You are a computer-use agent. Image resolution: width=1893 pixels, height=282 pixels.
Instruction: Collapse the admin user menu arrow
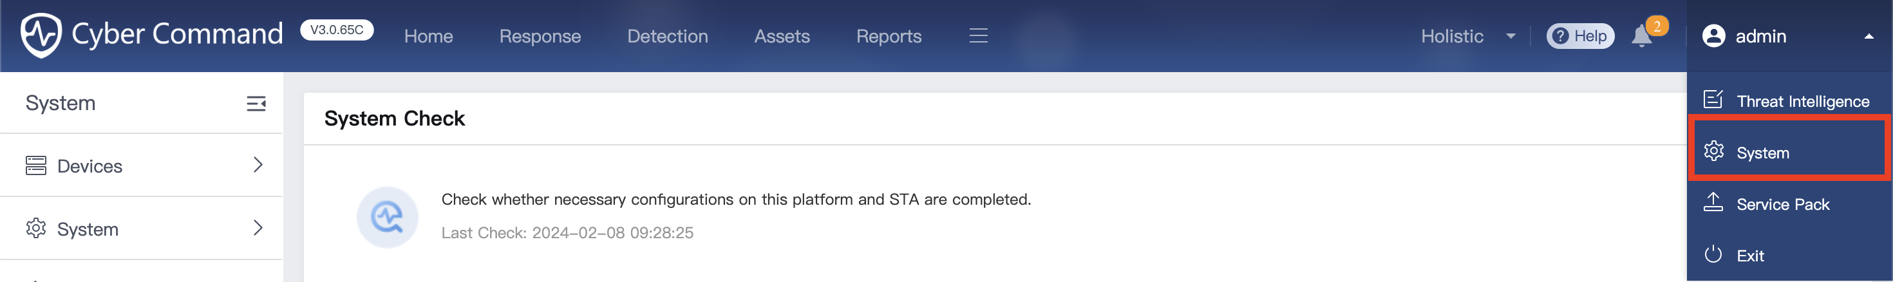click(1868, 37)
